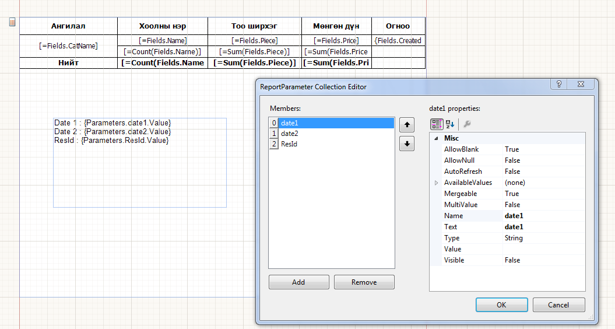Screen dimensions: 615x329
Task: Expand the AvailableValues property
Action: pos(436,183)
